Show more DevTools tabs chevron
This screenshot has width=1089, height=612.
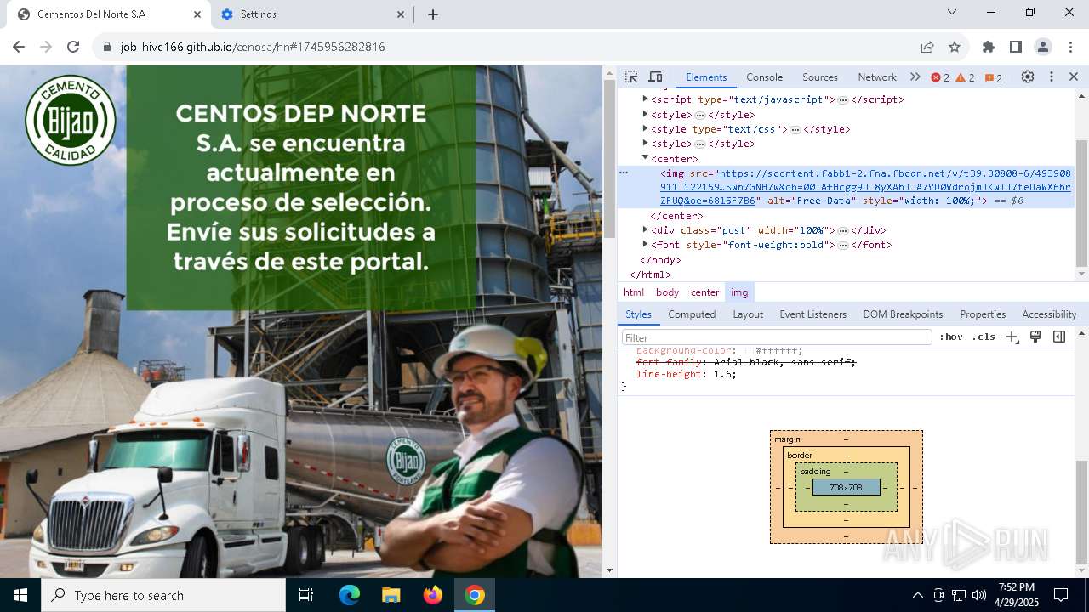(915, 76)
